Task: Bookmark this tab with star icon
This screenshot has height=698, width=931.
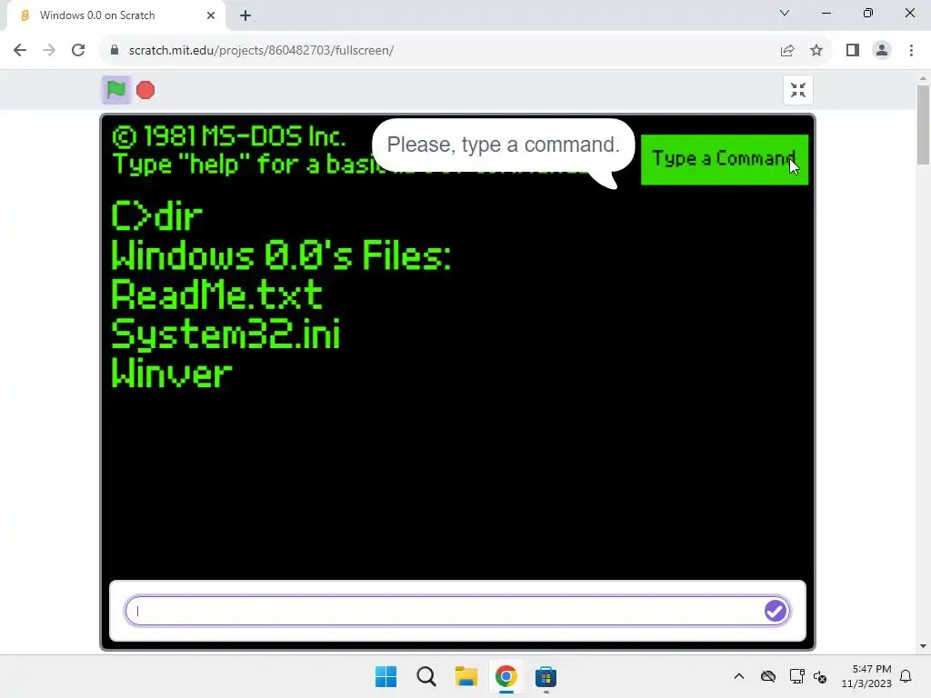Action: (x=816, y=51)
